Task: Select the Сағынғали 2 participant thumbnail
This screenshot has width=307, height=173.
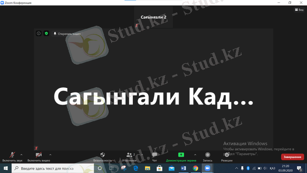Action: pyautogui.click(x=153, y=17)
